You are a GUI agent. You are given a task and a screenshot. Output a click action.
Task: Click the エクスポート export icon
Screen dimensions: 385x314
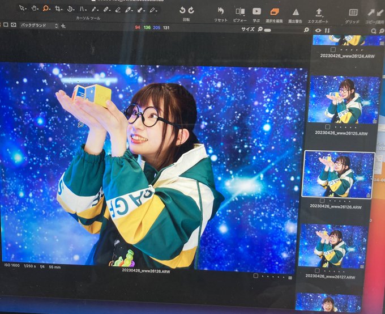[318, 12]
